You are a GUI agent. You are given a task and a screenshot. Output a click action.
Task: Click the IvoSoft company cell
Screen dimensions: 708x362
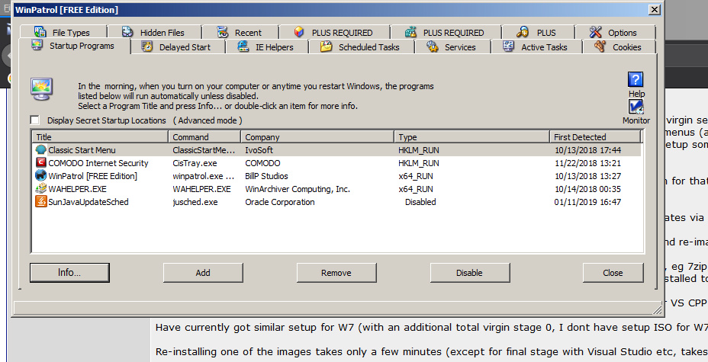pyautogui.click(x=259, y=150)
